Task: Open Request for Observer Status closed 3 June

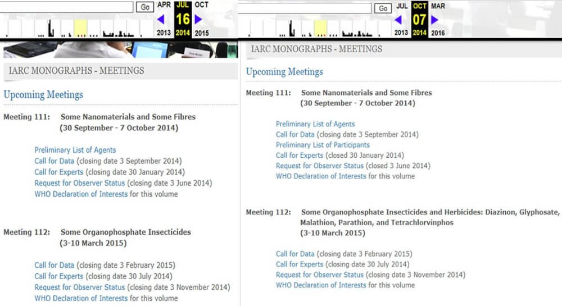Action: click(320, 166)
